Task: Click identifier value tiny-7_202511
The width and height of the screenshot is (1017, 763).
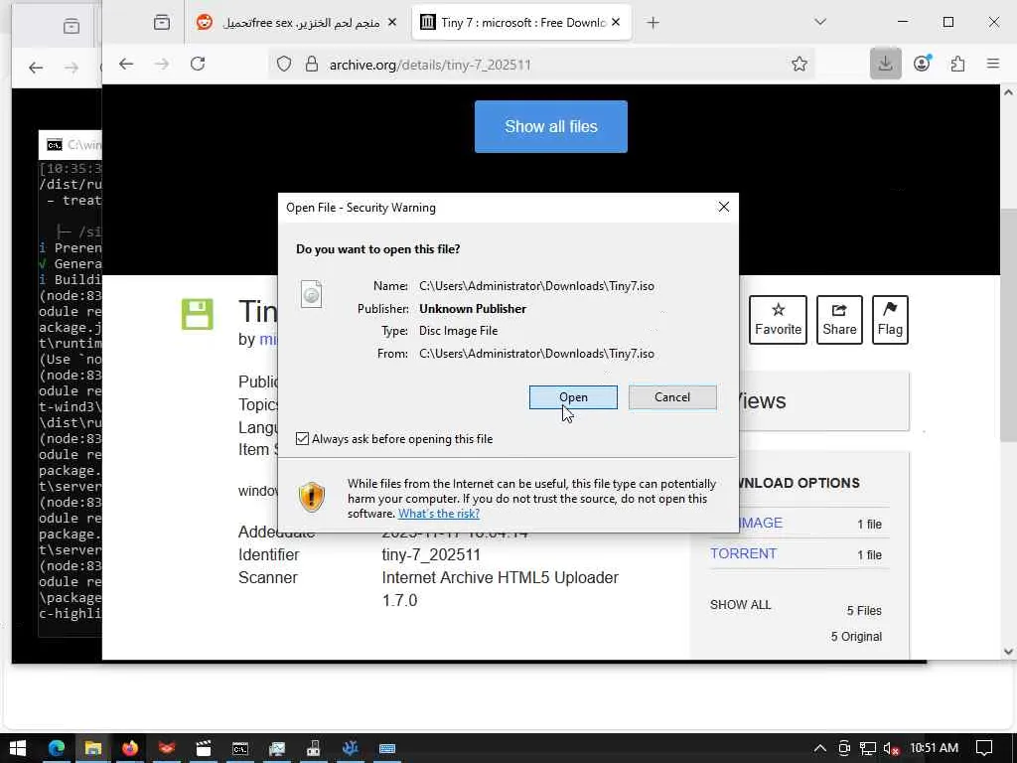Action: click(x=431, y=554)
